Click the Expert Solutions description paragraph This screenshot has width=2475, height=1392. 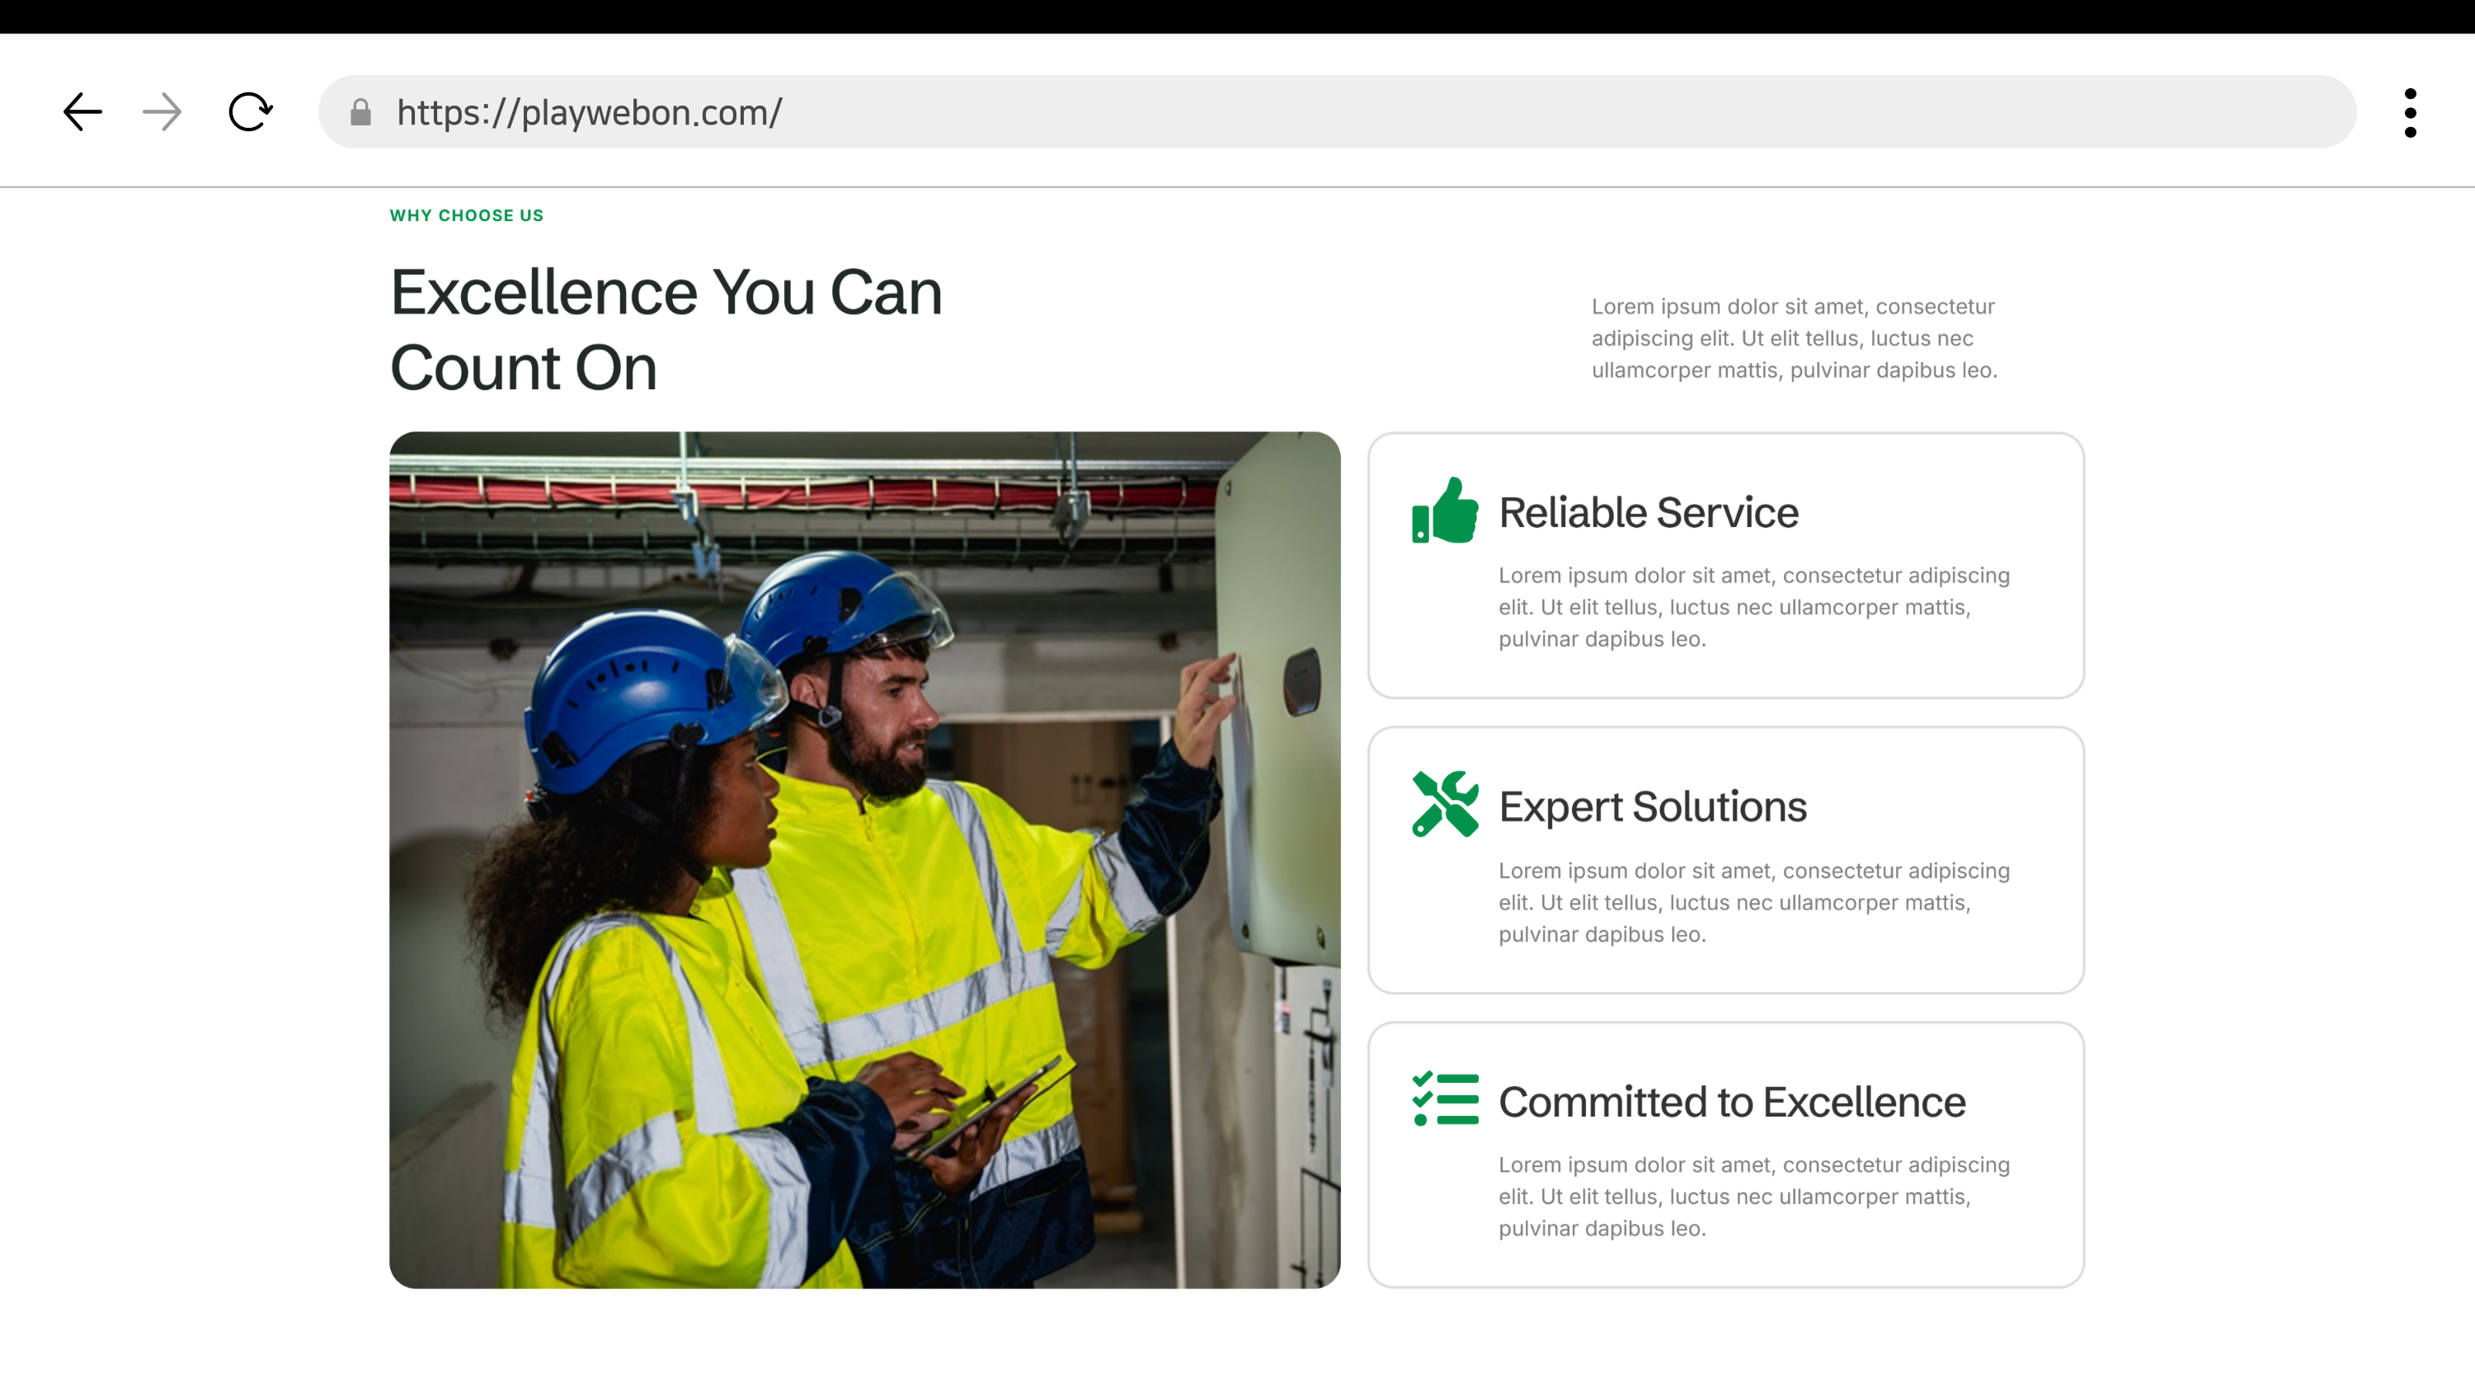(x=1753, y=902)
